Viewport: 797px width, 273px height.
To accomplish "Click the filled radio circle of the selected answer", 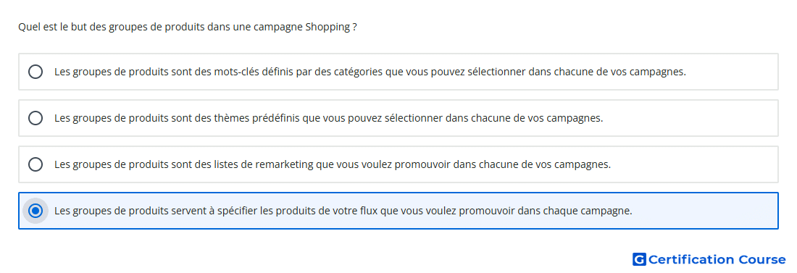I will point(36,211).
